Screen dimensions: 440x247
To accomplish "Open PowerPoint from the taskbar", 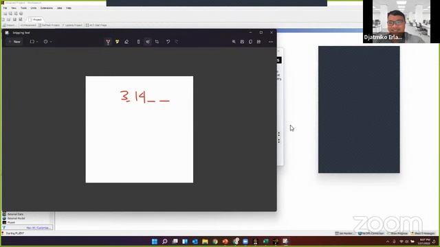I will tap(225, 242).
